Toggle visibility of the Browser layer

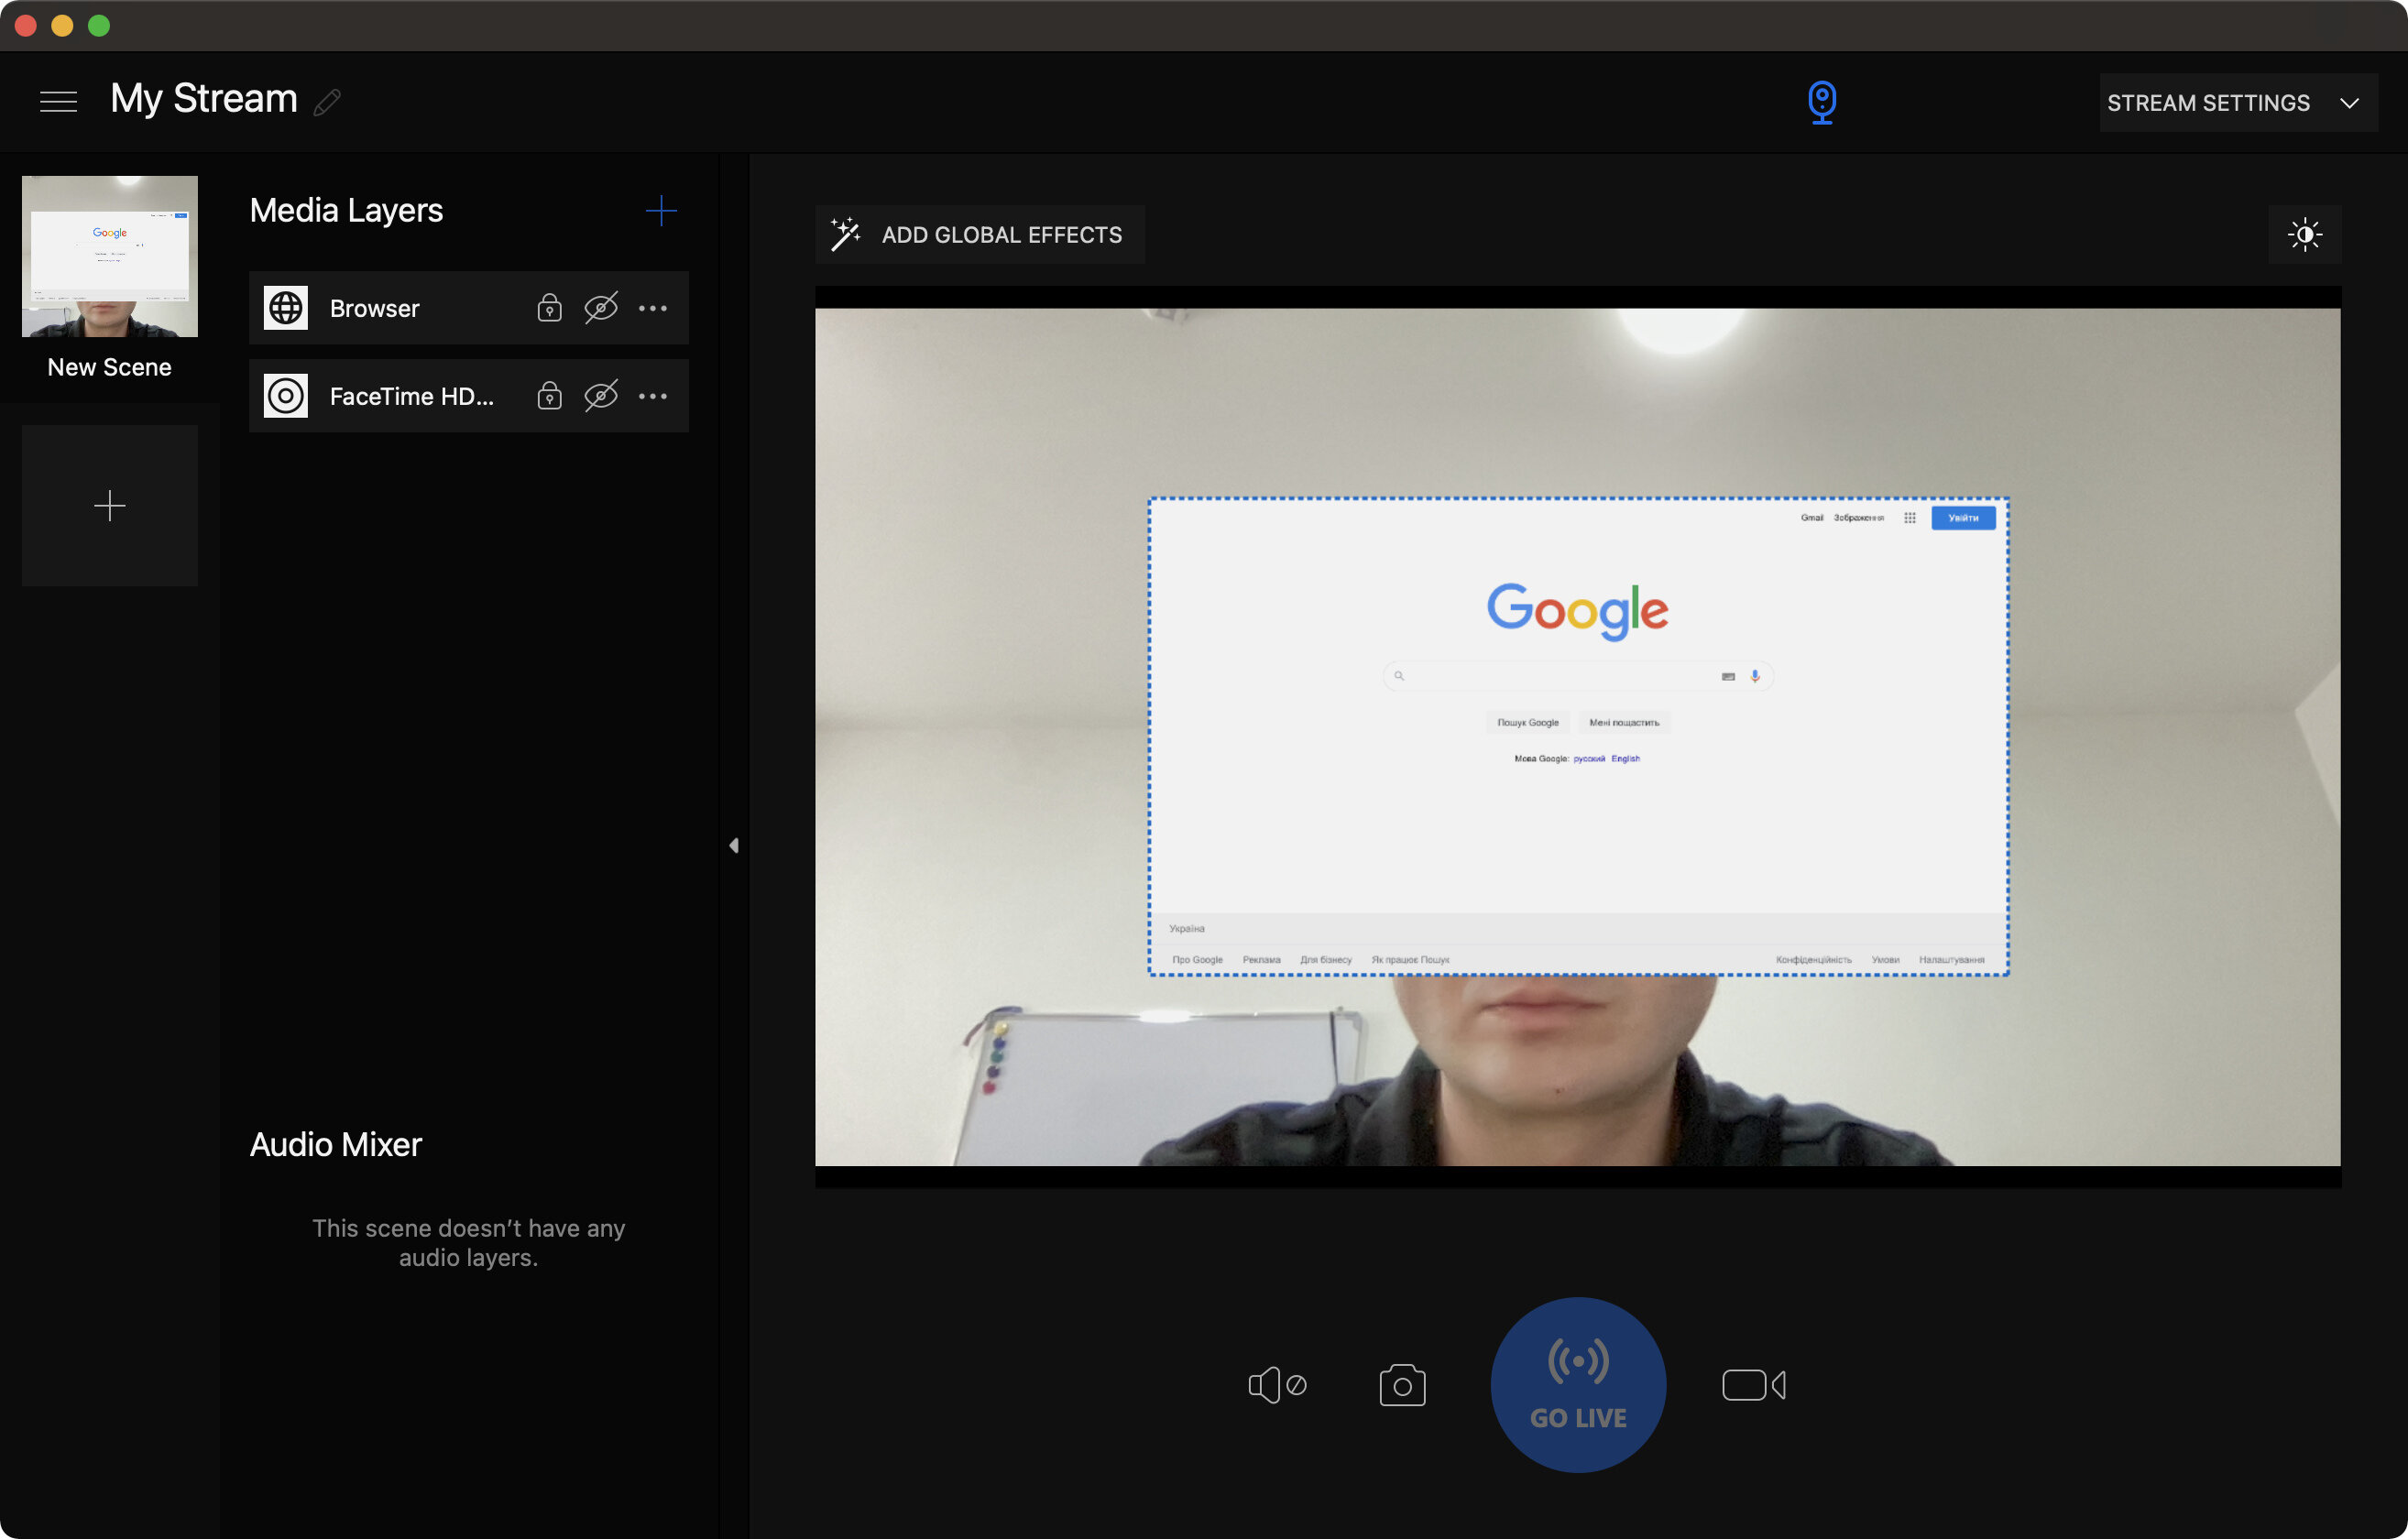[600, 307]
